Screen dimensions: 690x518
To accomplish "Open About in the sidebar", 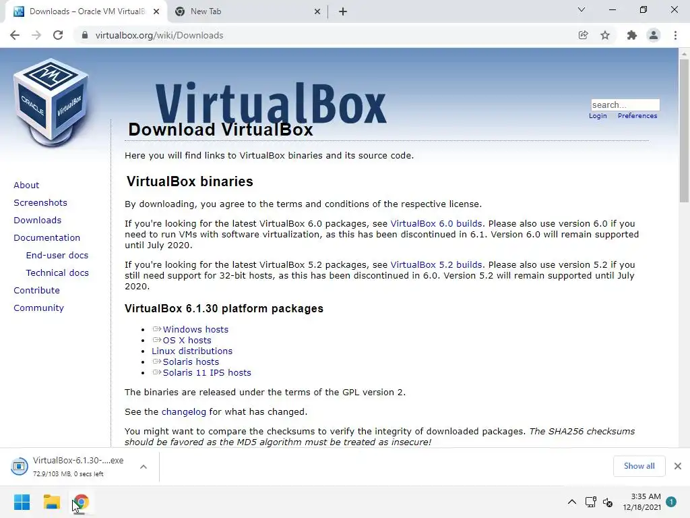I will pyautogui.click(x=26, y=185).
